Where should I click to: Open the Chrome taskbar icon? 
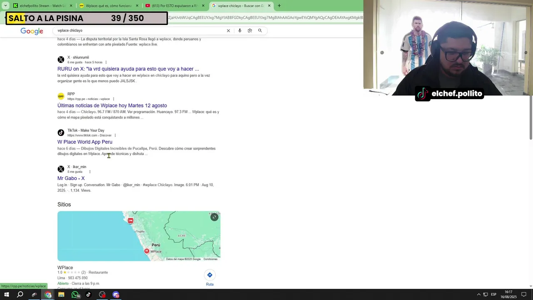48,295
